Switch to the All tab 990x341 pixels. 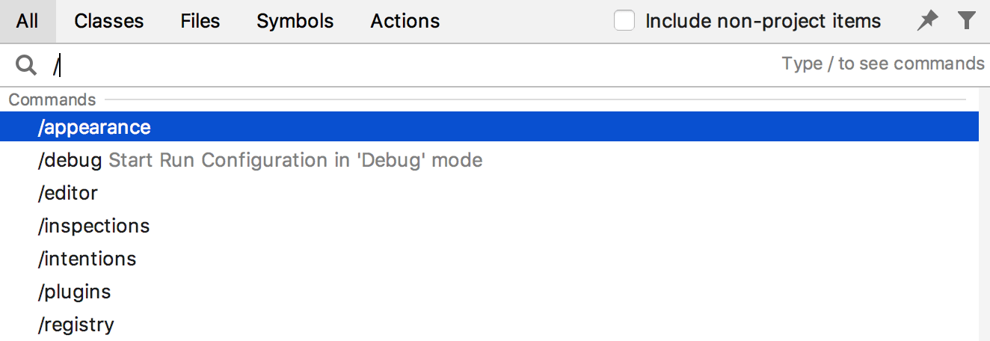(x=27, y=21)
